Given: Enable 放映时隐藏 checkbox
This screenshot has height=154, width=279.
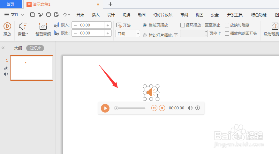Looking at the screenshot, I should [x=227, y=25].
